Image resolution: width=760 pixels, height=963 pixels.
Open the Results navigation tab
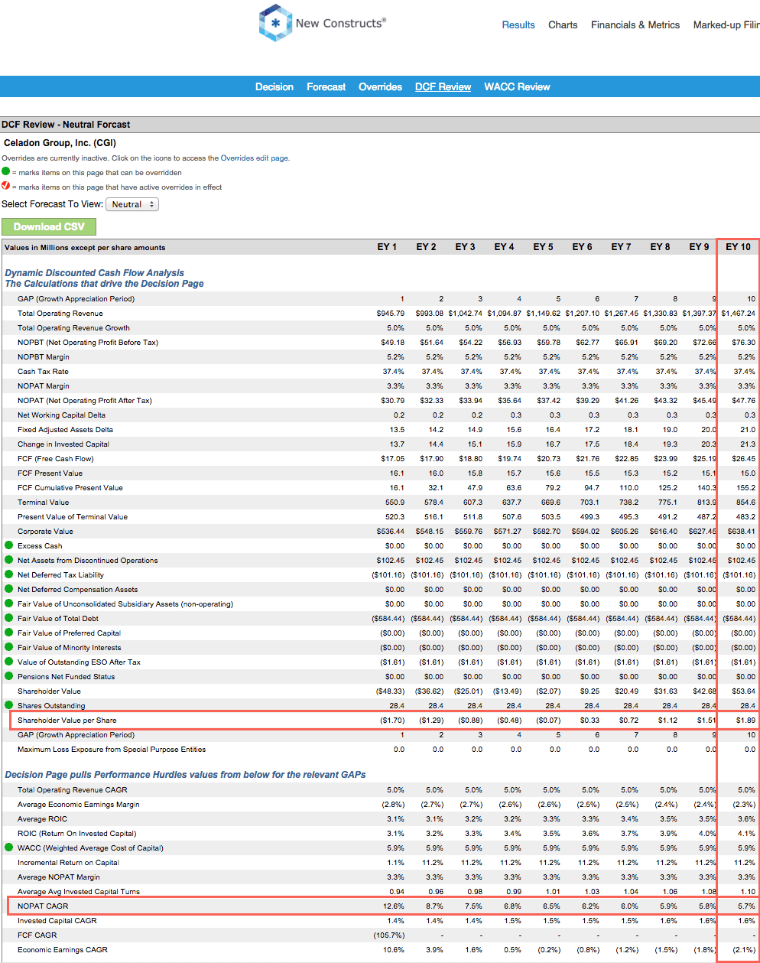pos(518,25)
